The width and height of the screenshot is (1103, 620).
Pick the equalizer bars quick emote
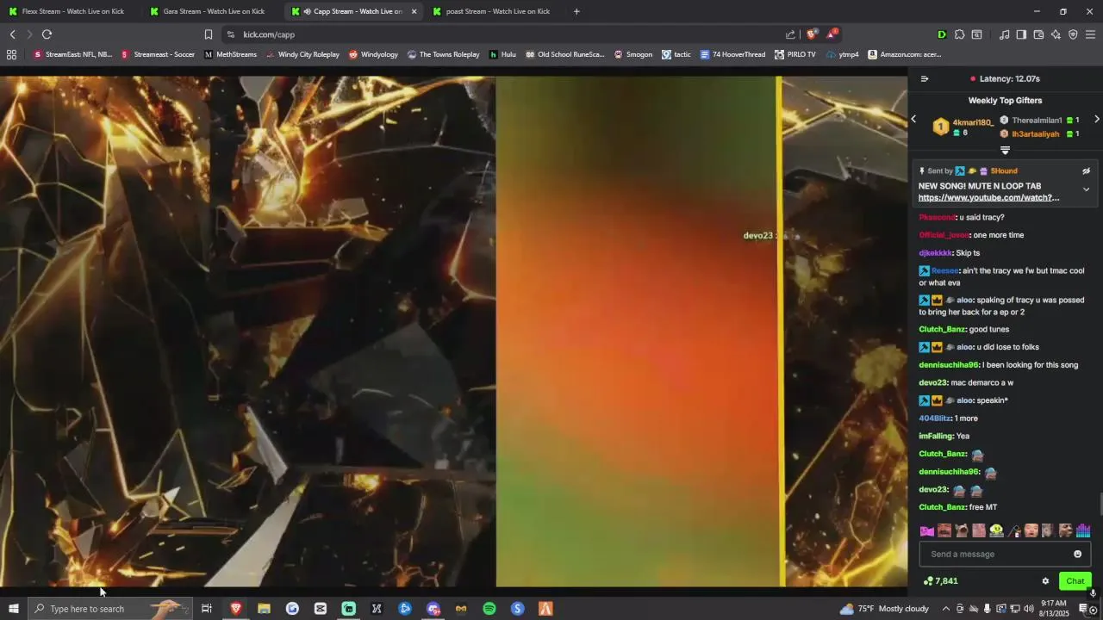(1083, 530)
